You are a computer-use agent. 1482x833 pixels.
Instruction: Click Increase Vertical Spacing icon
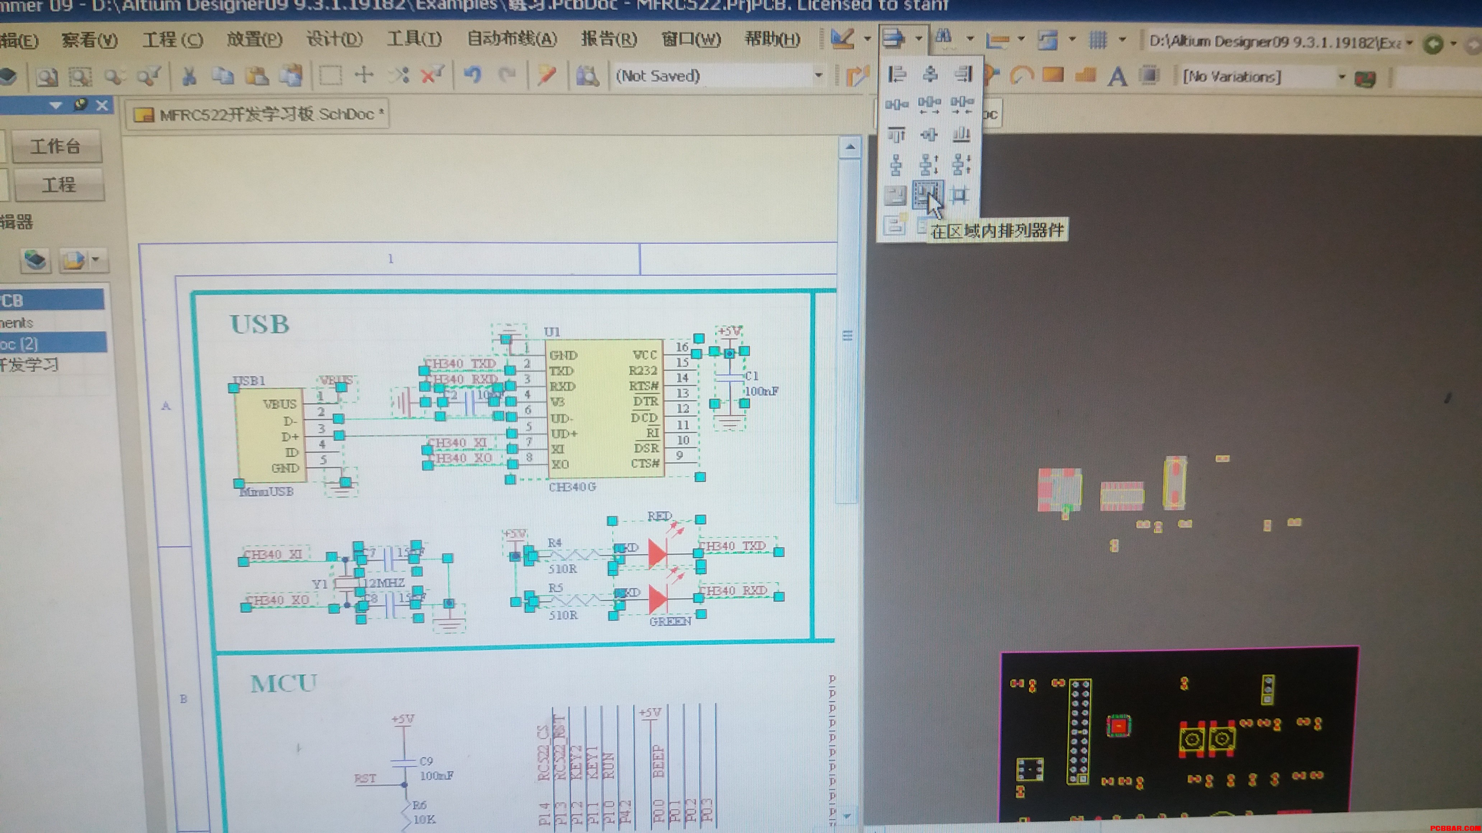929,166
